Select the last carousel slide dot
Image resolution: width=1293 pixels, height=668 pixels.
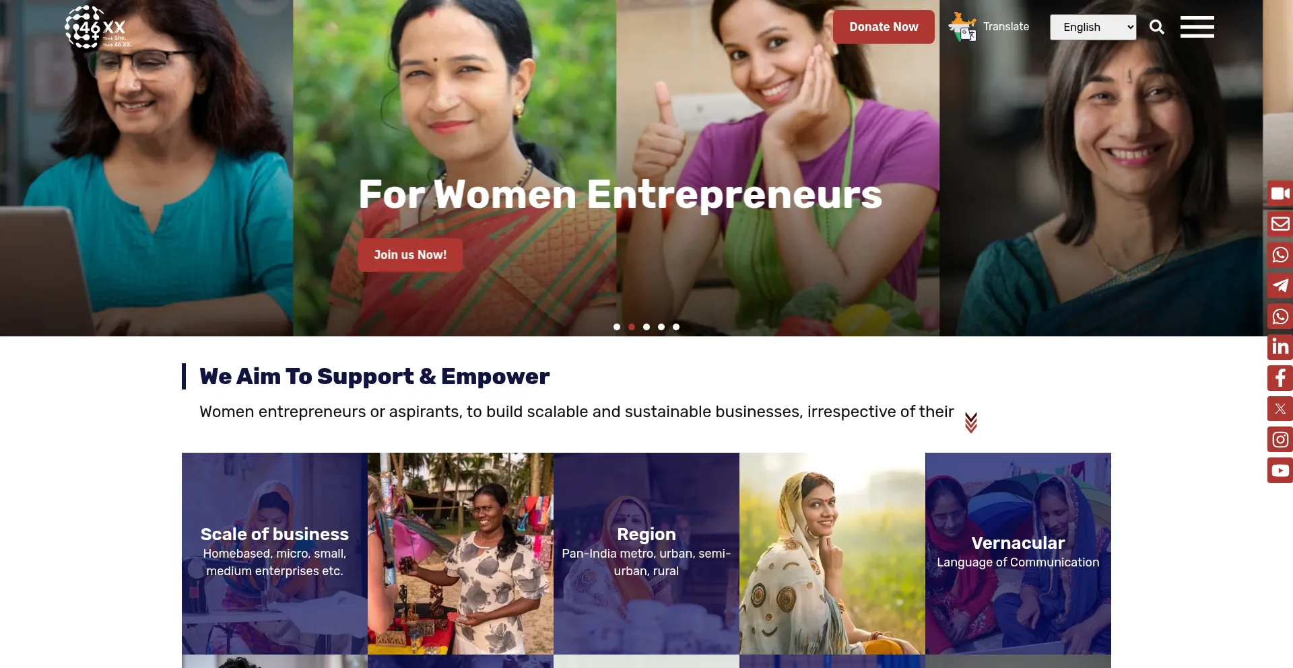[676, 327]
